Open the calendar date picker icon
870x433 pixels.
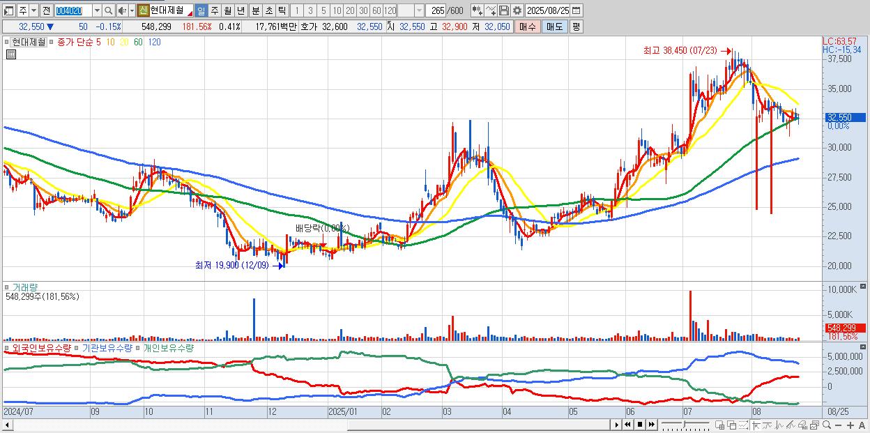pos(577,10)
